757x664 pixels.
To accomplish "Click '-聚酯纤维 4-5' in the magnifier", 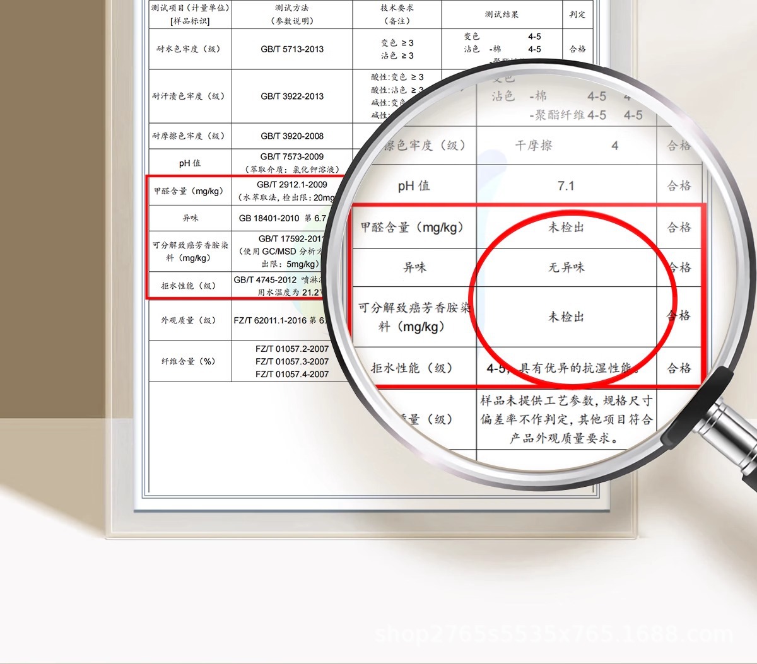I will coord(568,115).
